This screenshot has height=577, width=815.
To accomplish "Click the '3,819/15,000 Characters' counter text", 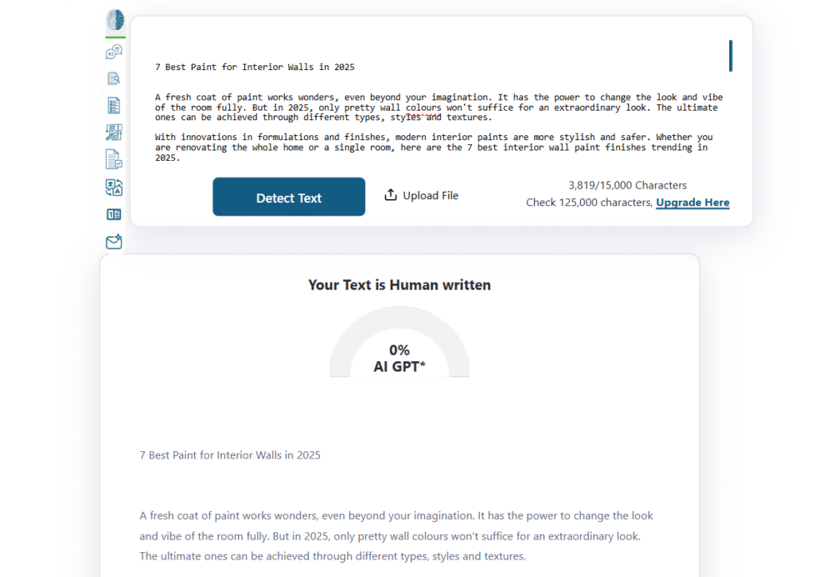I will 627,185.
